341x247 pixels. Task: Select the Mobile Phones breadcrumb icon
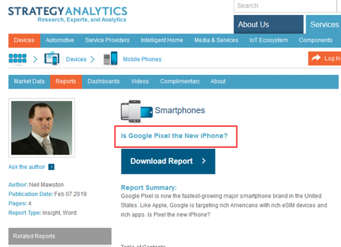[110, 58]
